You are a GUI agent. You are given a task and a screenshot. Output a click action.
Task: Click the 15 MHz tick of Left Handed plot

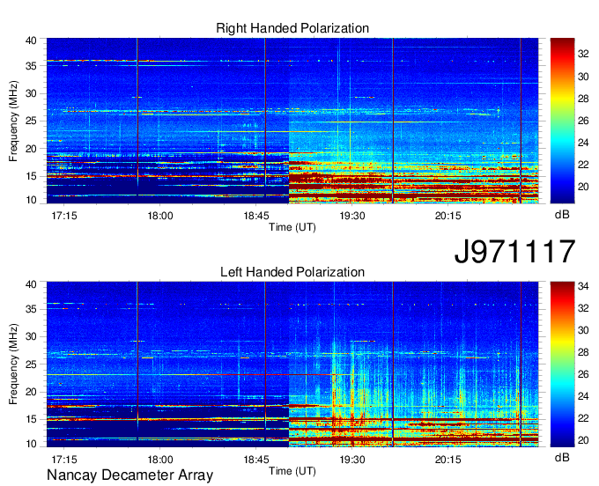[x=31, y=420]
